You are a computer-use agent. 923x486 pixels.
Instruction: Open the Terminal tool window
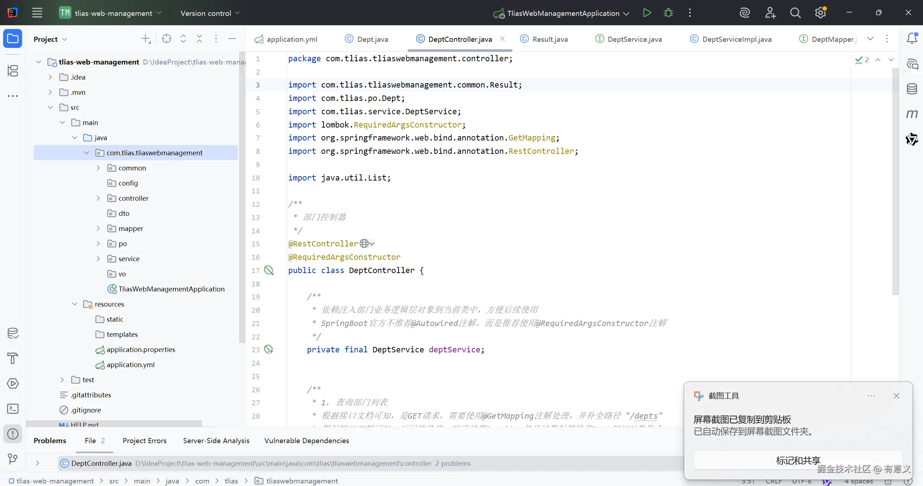pyautogui.click(x=13, y=409)
